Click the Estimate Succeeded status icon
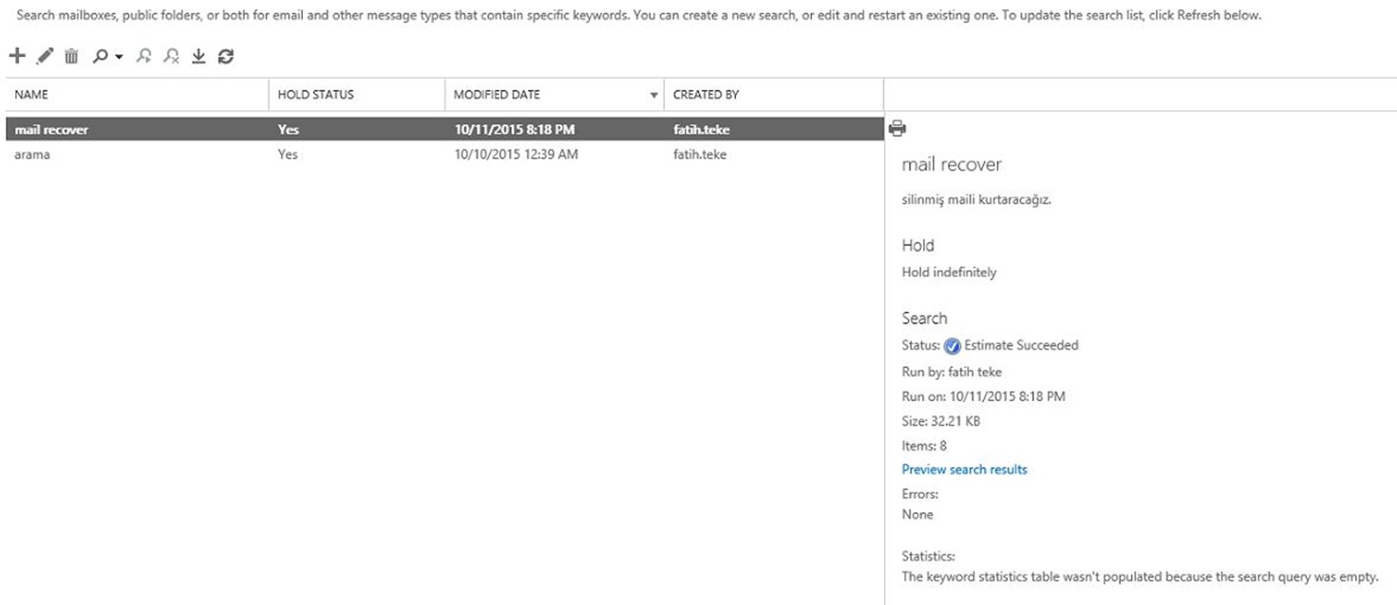Screen dimensions: 1397x605 [953, 346]
